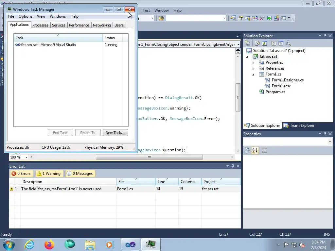Open Properties Window icon in main toolbar
The width and height of the screenshot is (335, 251).
[x=240, y=18]
